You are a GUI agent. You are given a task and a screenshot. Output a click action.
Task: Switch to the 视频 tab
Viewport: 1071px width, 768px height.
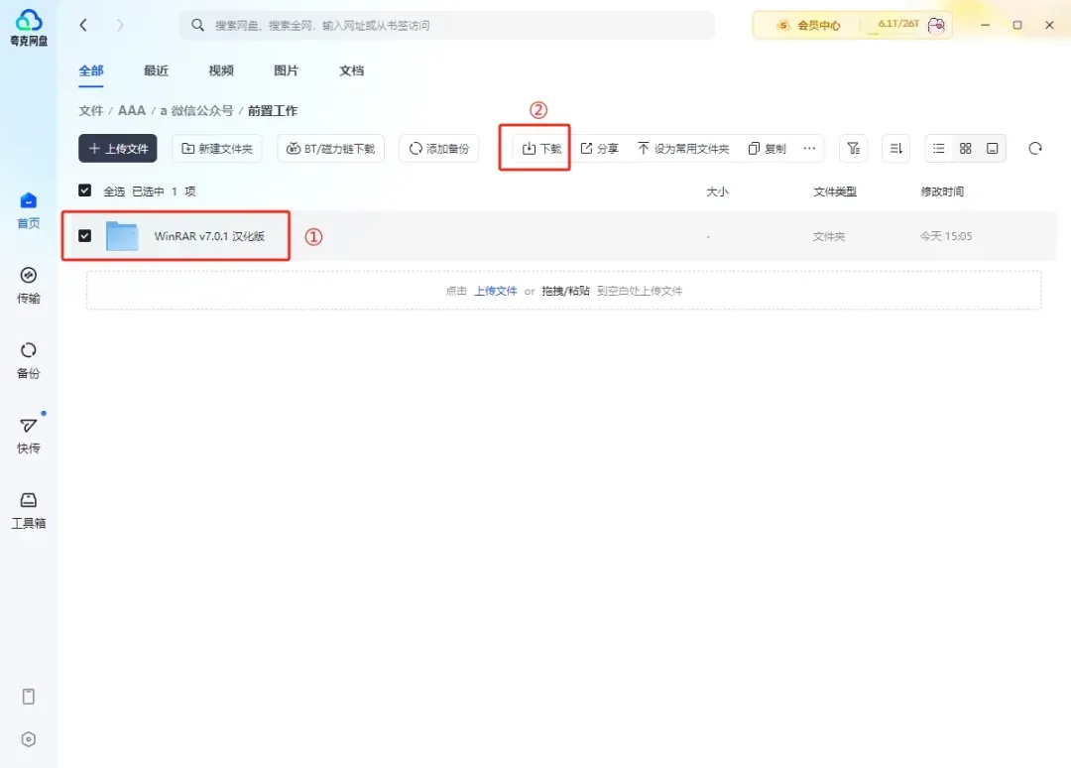220,70
